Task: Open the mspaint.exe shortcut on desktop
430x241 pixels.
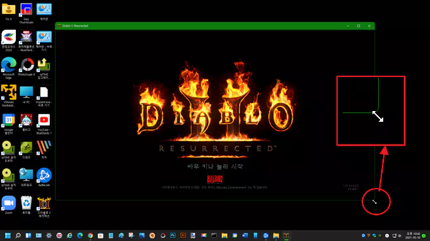Action: click(x=44, y=96)
